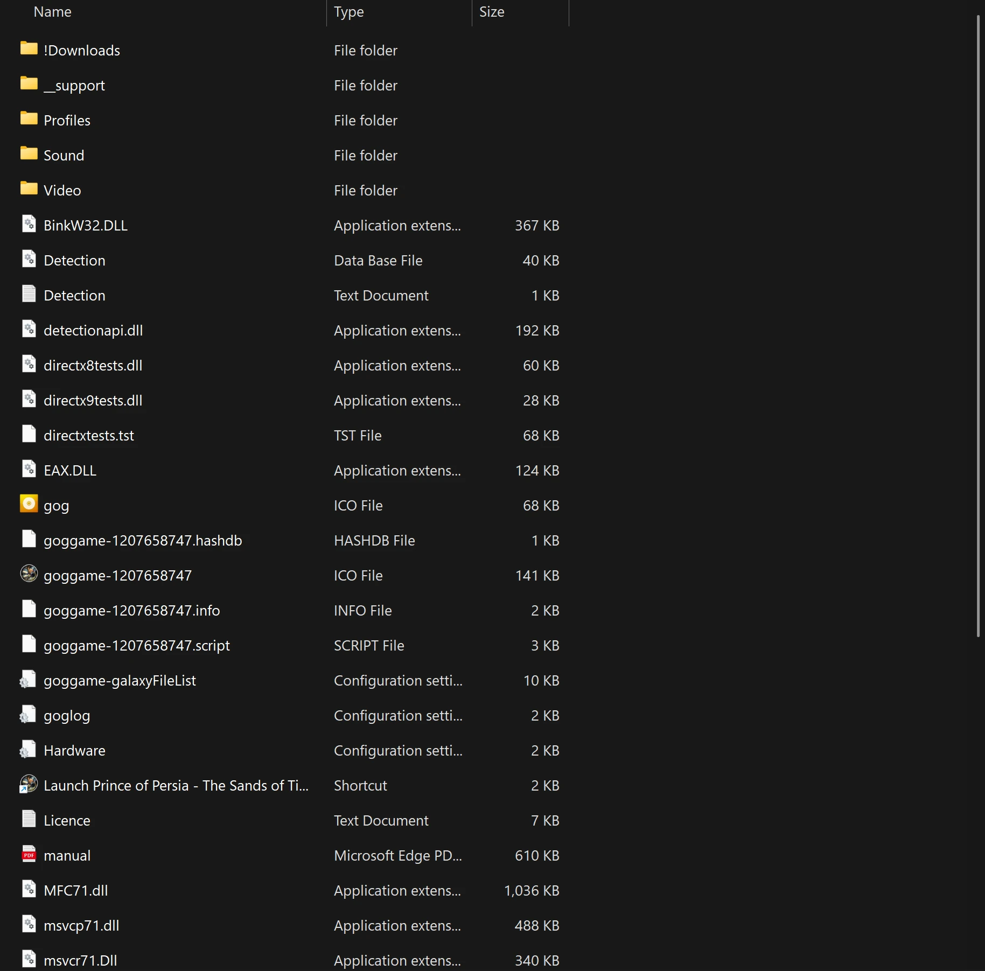Click file name msvcp71.dll

[x=81, y=926]
